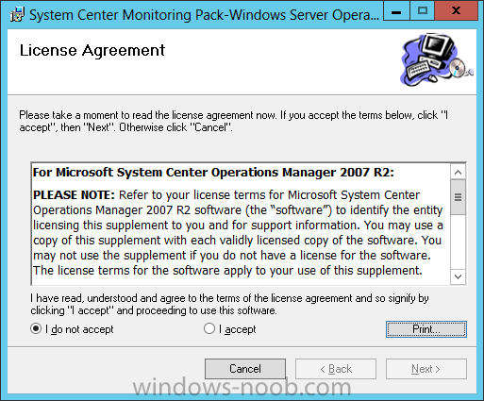
Task: Click the window title bar text
Action: [x=204, y=15]
